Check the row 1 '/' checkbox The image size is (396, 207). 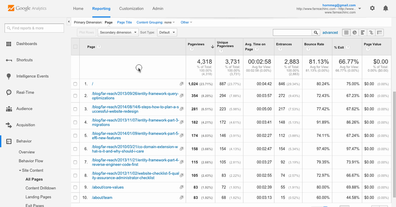pyautogui.click(x=75, y=84)
